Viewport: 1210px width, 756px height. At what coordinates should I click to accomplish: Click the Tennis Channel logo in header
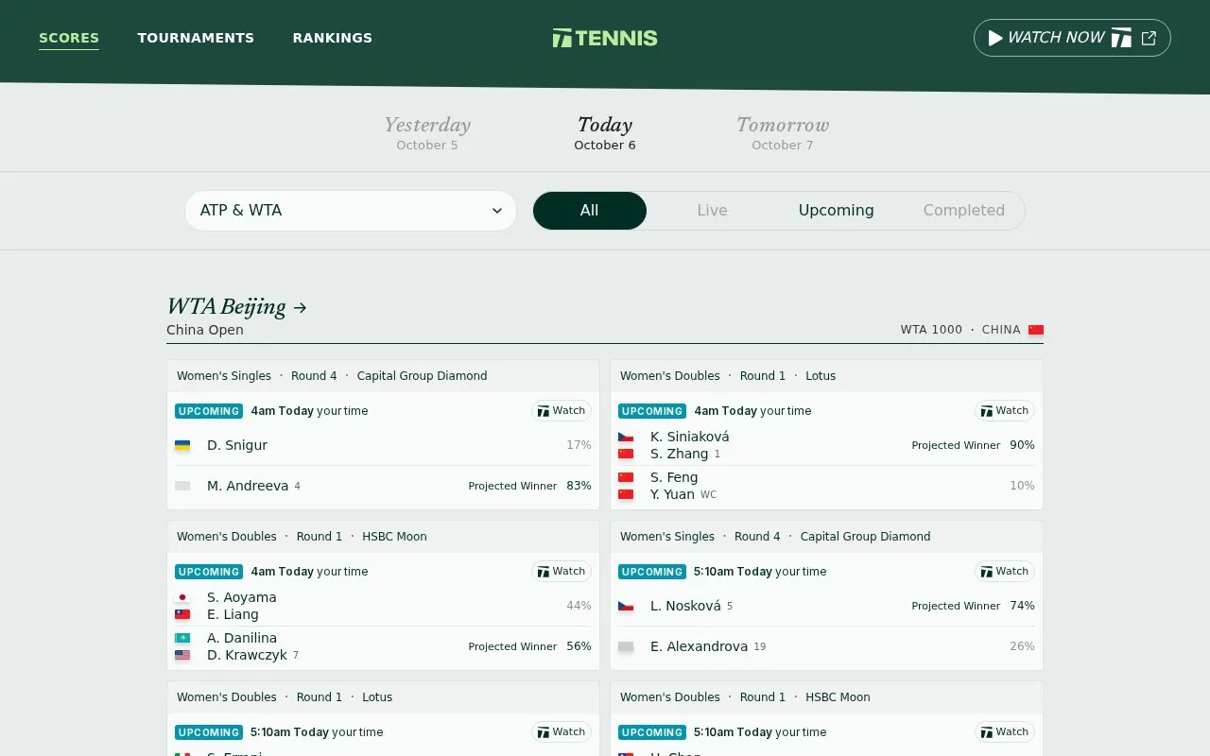[605, 38]
